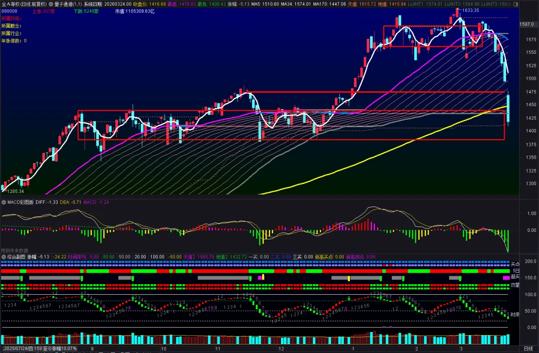This screenshot has height=353, width=539.
Task: Click the MA34: 1574.01 value
Action: (x=295, y=4)
